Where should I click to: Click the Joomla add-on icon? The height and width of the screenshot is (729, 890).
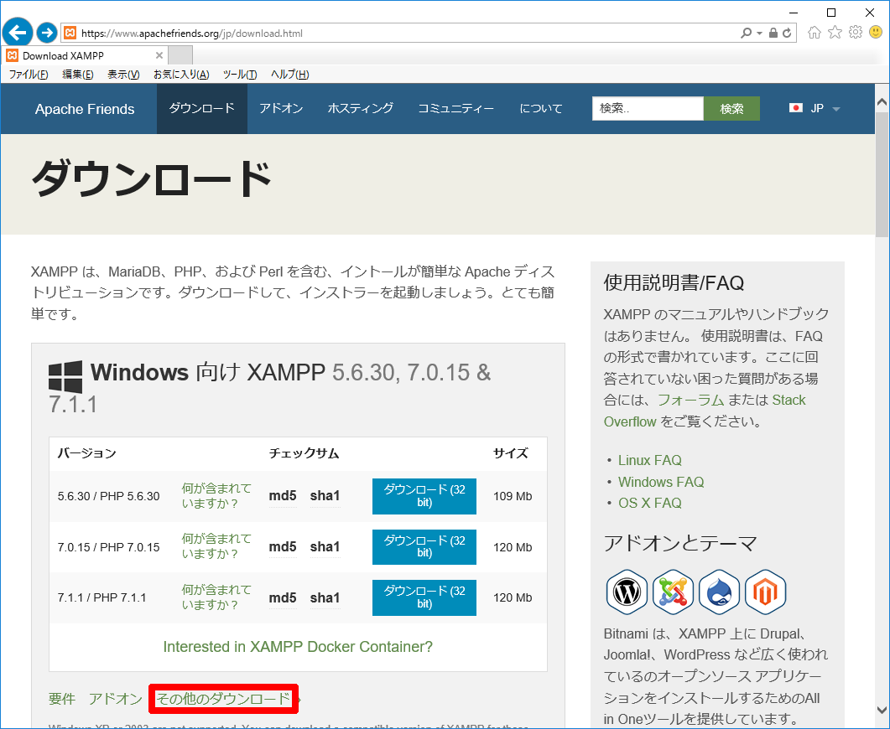[673, 592]
